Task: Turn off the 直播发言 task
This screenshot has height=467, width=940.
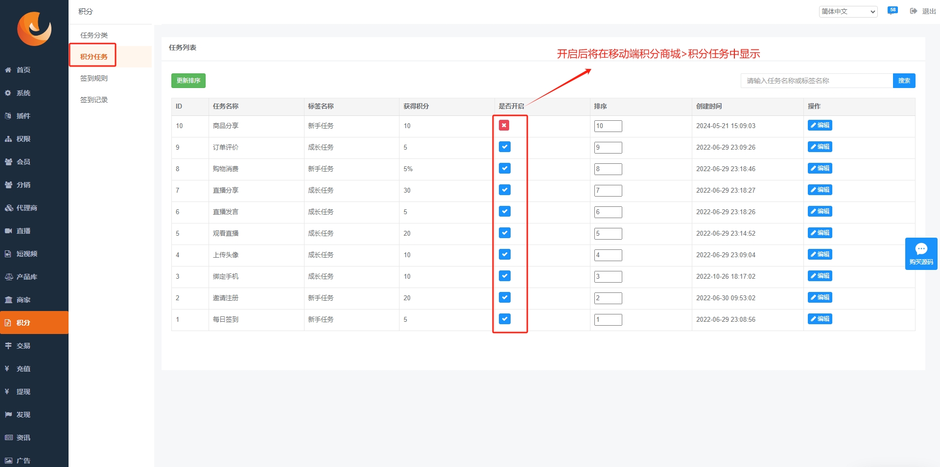Action: click(505, 211)
